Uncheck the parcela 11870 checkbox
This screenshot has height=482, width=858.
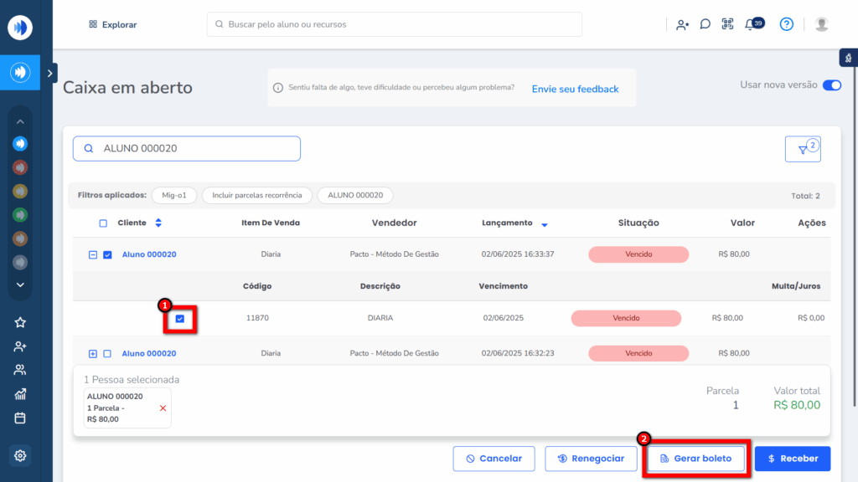tap(180, 319)
